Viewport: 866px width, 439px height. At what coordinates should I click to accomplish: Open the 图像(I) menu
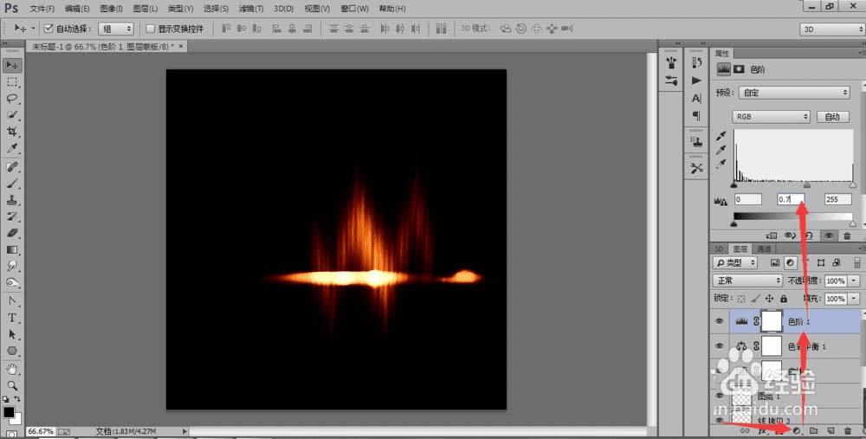click(112, 9)
